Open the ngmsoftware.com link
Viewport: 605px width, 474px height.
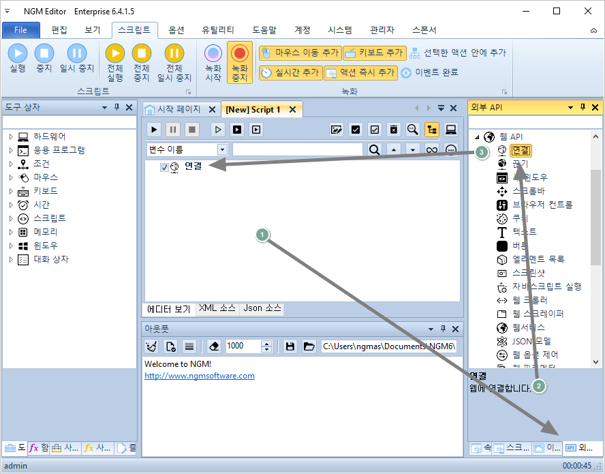pyautogui.click(x=200, y=376)
